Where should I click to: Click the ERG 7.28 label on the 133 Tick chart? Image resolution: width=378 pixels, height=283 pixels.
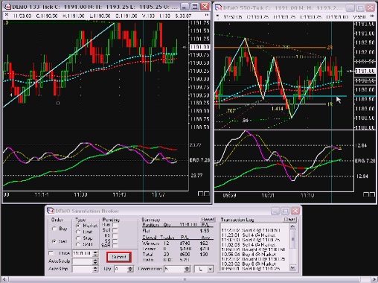pyautogui.click(x=199, y=160)
